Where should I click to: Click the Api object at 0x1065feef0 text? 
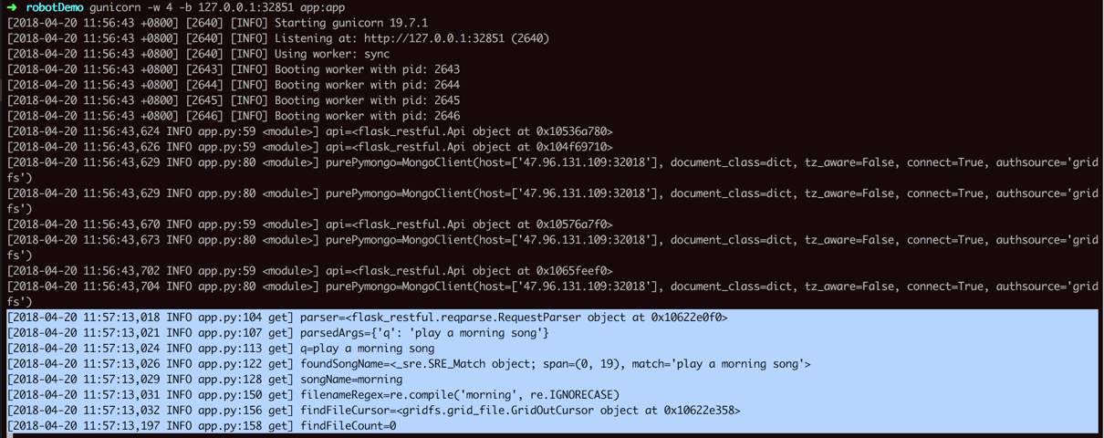coord(469,271)
